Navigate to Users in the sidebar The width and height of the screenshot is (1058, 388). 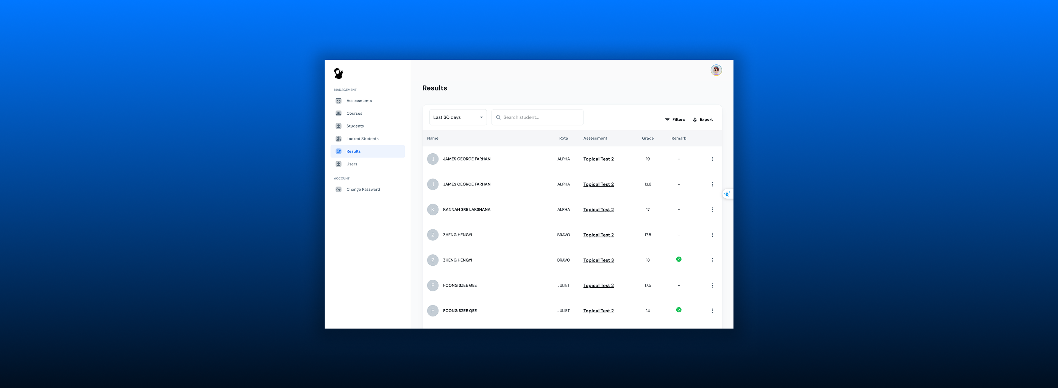tap(351, 164)
